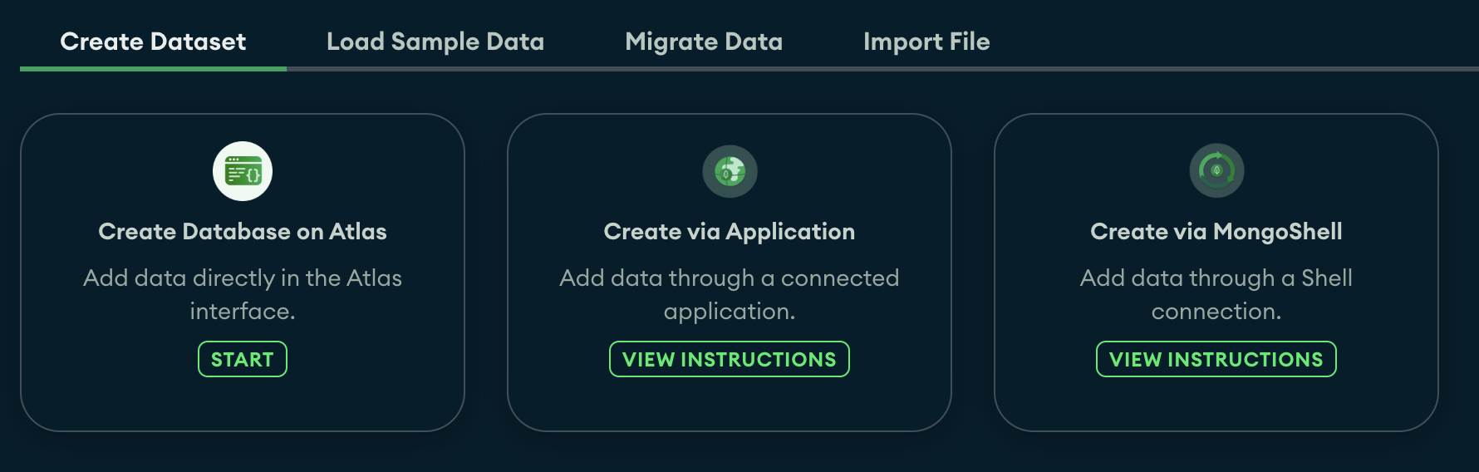Click the MongoShell leaf circular icon
The image size is (1479, 472).
pos(1216,171)
